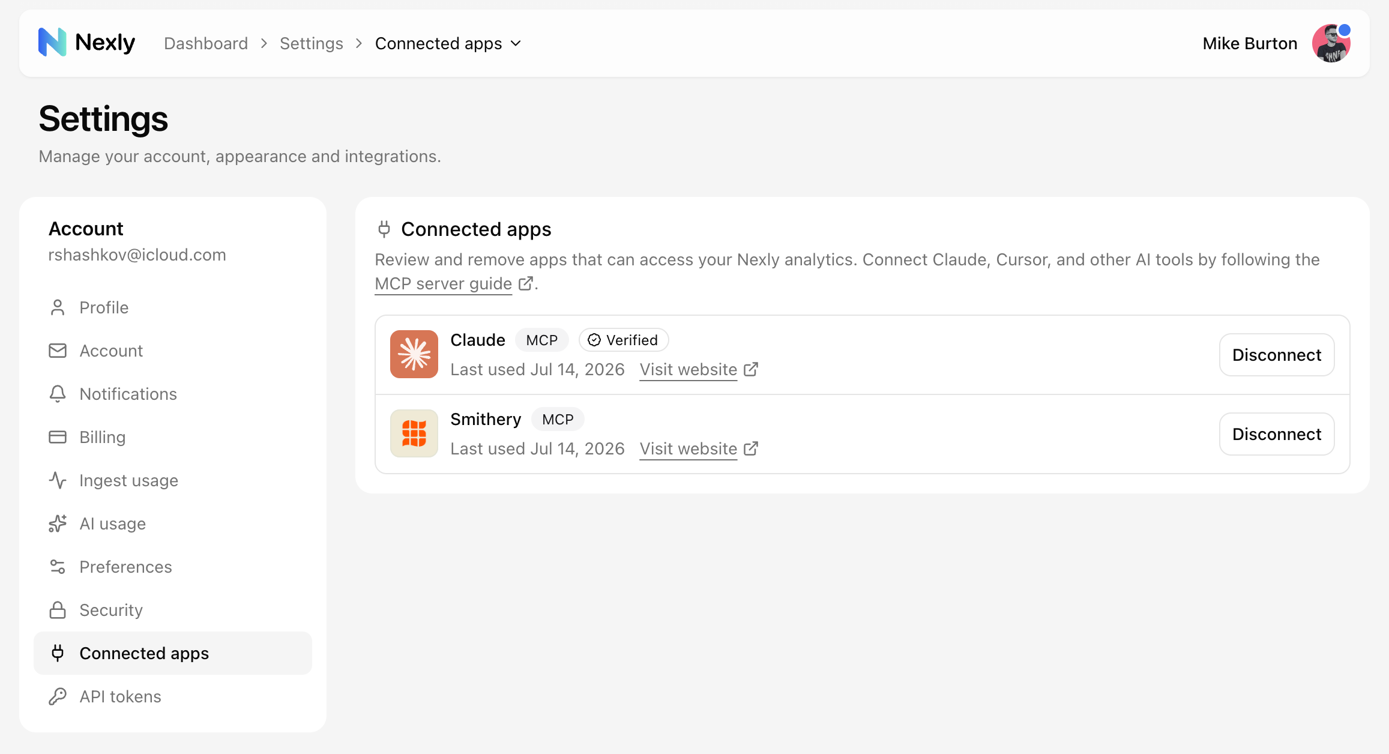Click the Connected apps plug icon in sidebar
Screen dimensions: 1389x754
click(x=58, y=653)
